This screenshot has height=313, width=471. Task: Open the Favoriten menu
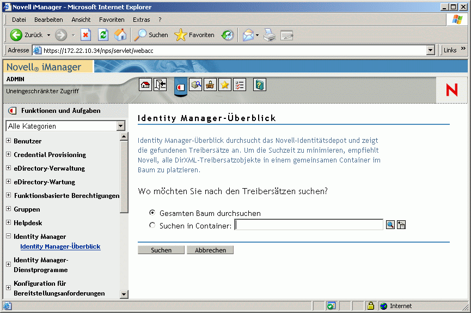[112, 20]
